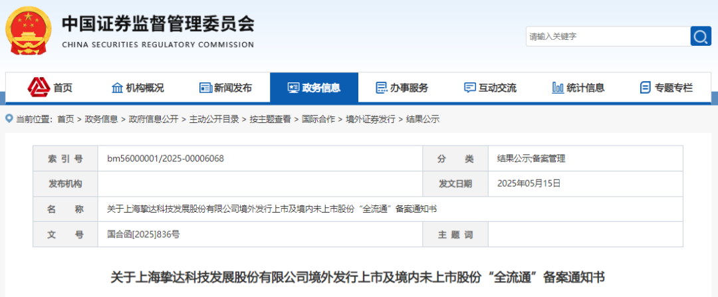Go to 按主题查看 in the breadcrumb
This screenshot has height=297, width=718.
click(x=270, y=120)
